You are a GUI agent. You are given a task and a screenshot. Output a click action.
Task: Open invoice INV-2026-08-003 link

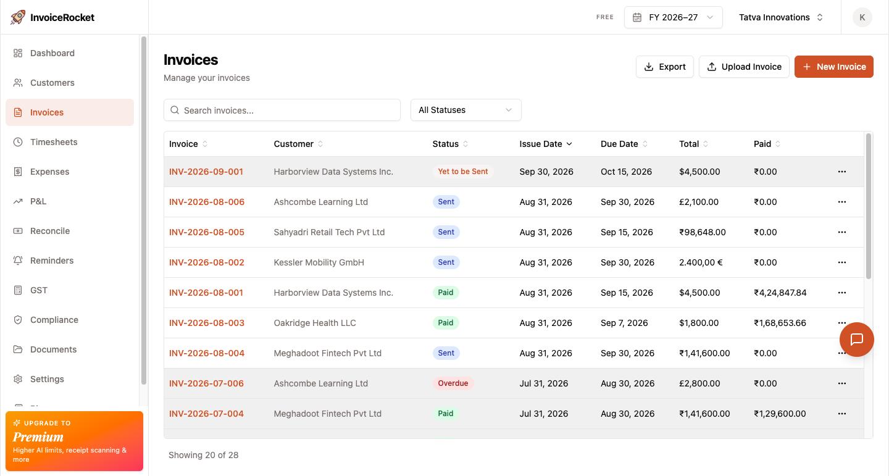pos(207,323)
